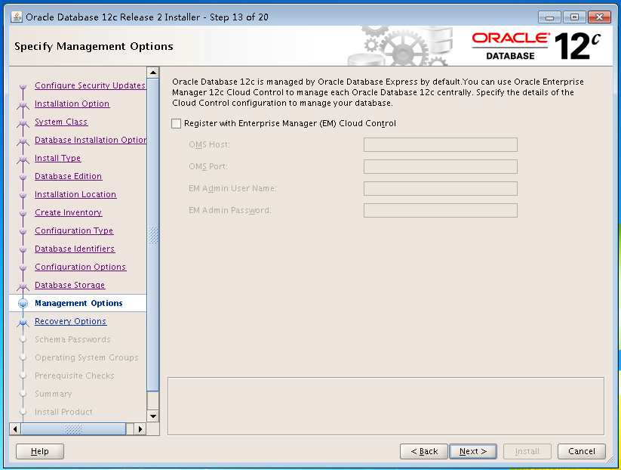Open the Help dialog
Screen dimensions: 621x470
tap(39, 451)
